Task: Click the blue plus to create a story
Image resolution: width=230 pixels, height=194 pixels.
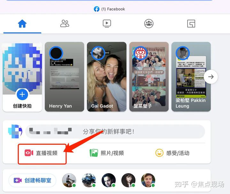Action: tap(22, 94)
